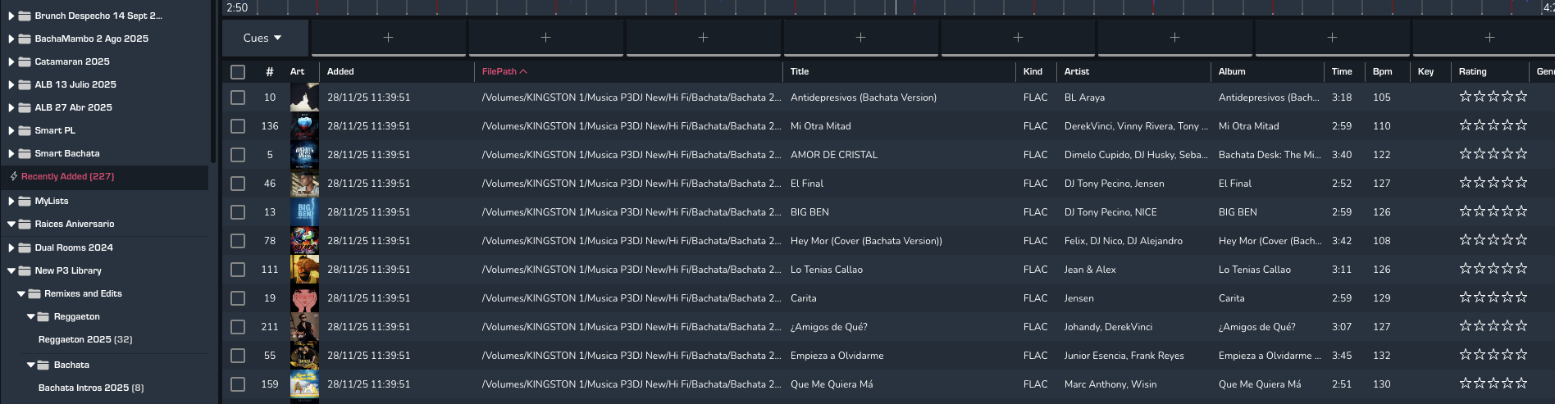1555x404 pixels.
Task: Click album art thumbnail for BIG BEN
Action: pyautogui.click(x=304, y=212)
